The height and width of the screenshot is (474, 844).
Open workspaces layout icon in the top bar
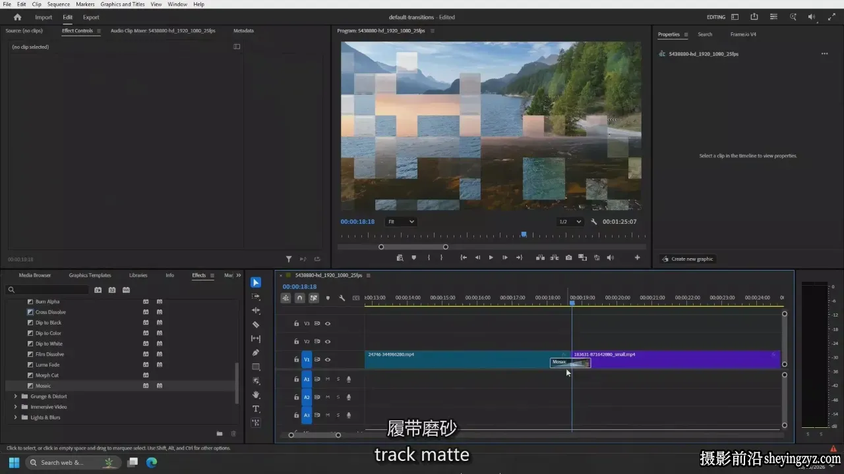(735, 17)
